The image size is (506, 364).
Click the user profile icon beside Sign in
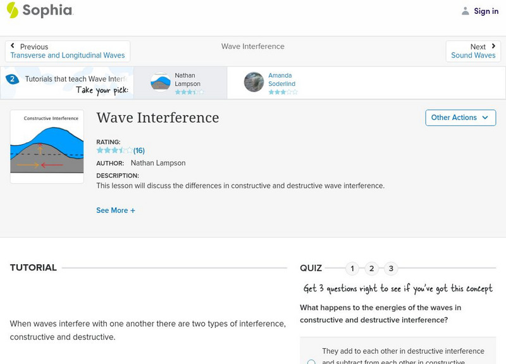tap(466, 11)
